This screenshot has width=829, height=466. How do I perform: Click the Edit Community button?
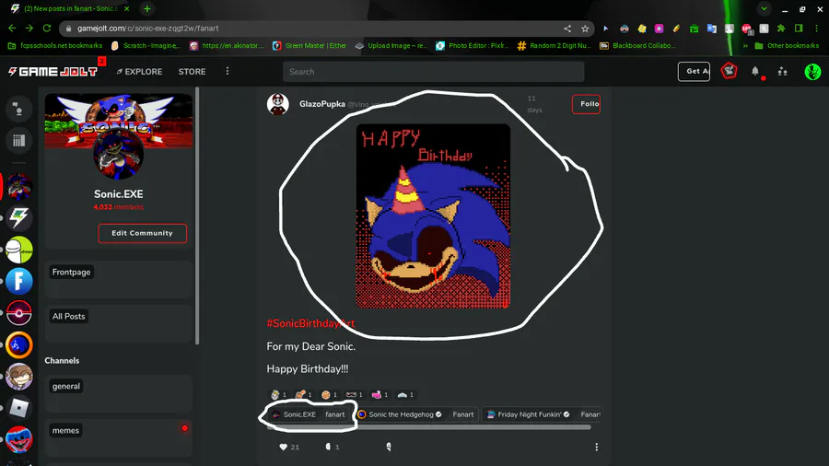coord(142,233)
